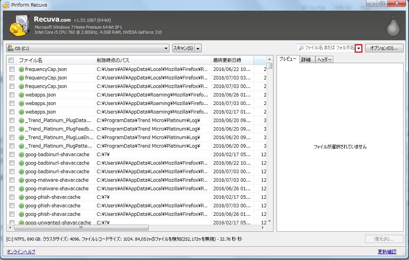Click the status bar text showing NTFS, 690 GB
The height and width of the screenshot is (260, 409).
click(124, 239)
